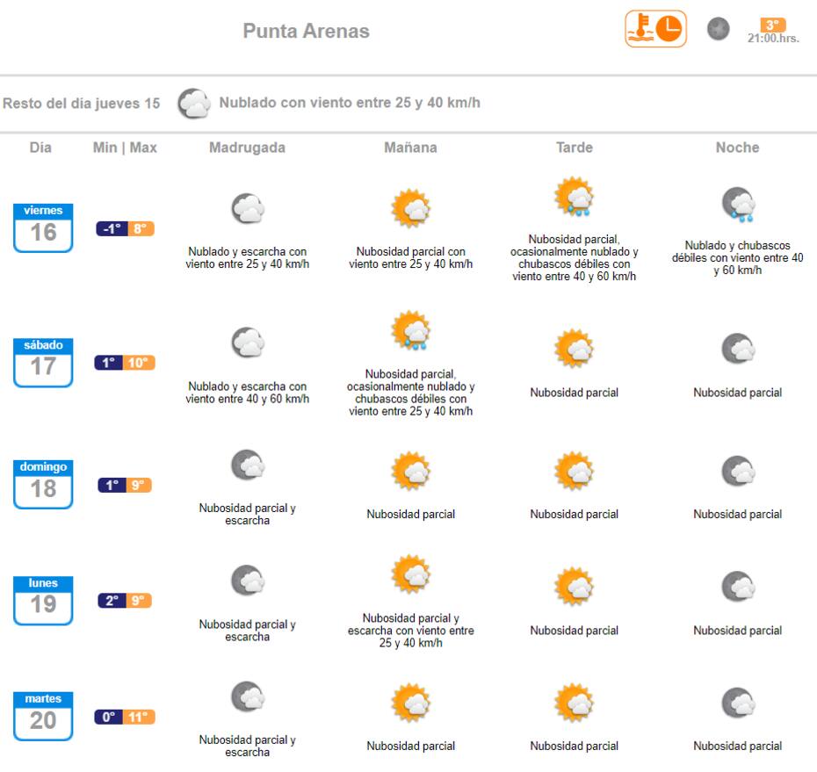Screen dimensions: 817x772
Task: Click sábado 17 Mañana showers weather icon
Action: pyautogui.click(x=410, y=330)
